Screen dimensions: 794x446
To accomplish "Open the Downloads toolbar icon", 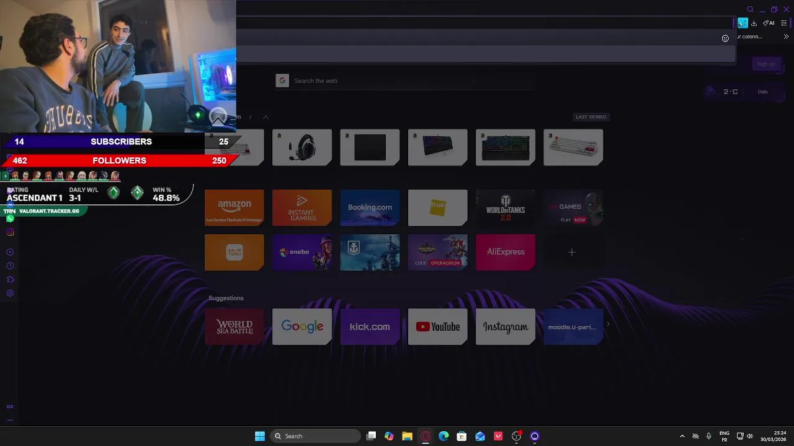I will coord(754,23).
